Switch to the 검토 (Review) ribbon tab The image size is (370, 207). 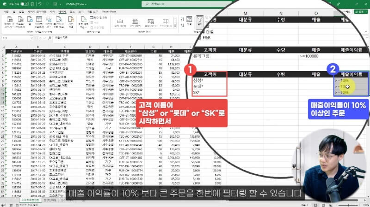pyautogui.click(x=72, y=12)
